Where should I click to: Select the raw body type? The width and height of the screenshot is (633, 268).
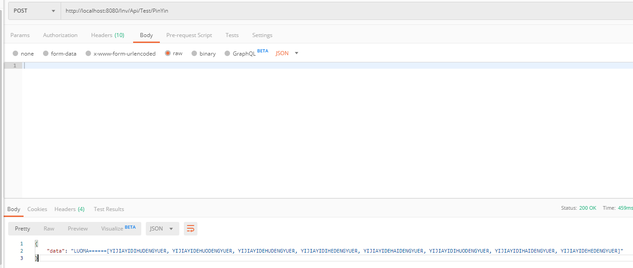[x=174, y=53]
